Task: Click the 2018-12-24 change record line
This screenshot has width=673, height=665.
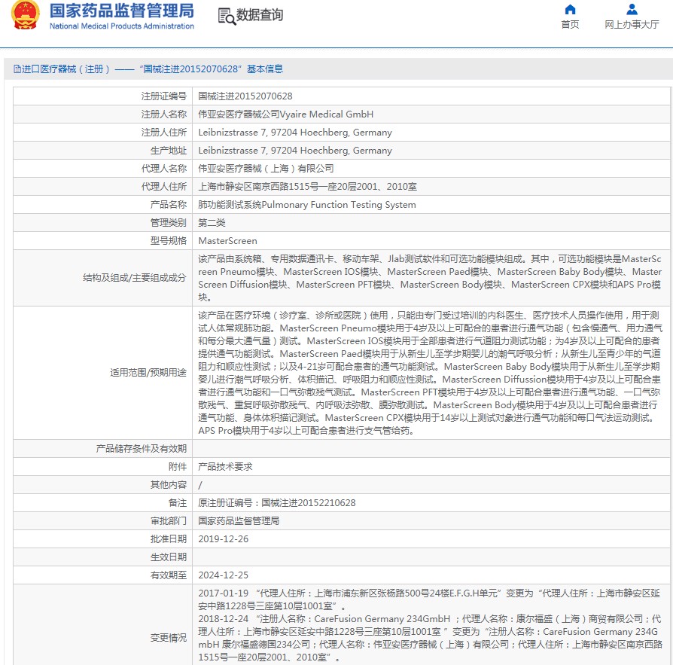Action: click(x=430, y=638)
